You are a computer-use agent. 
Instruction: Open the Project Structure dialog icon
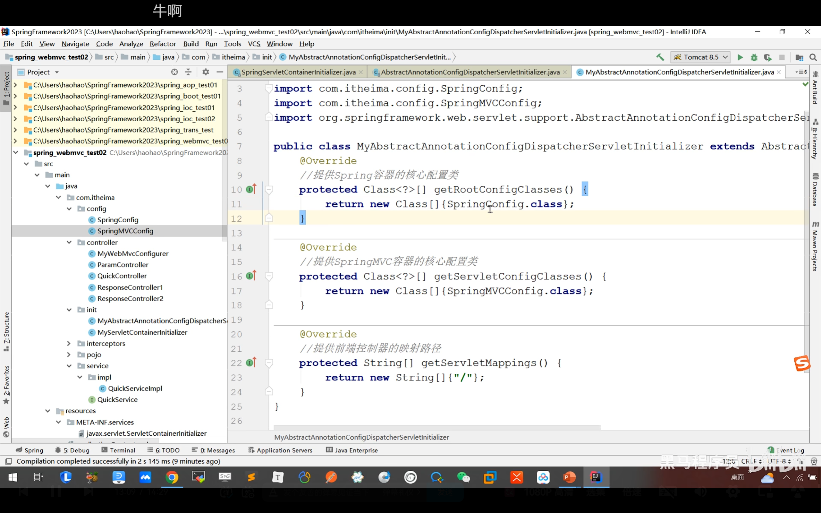click(799, 57)
